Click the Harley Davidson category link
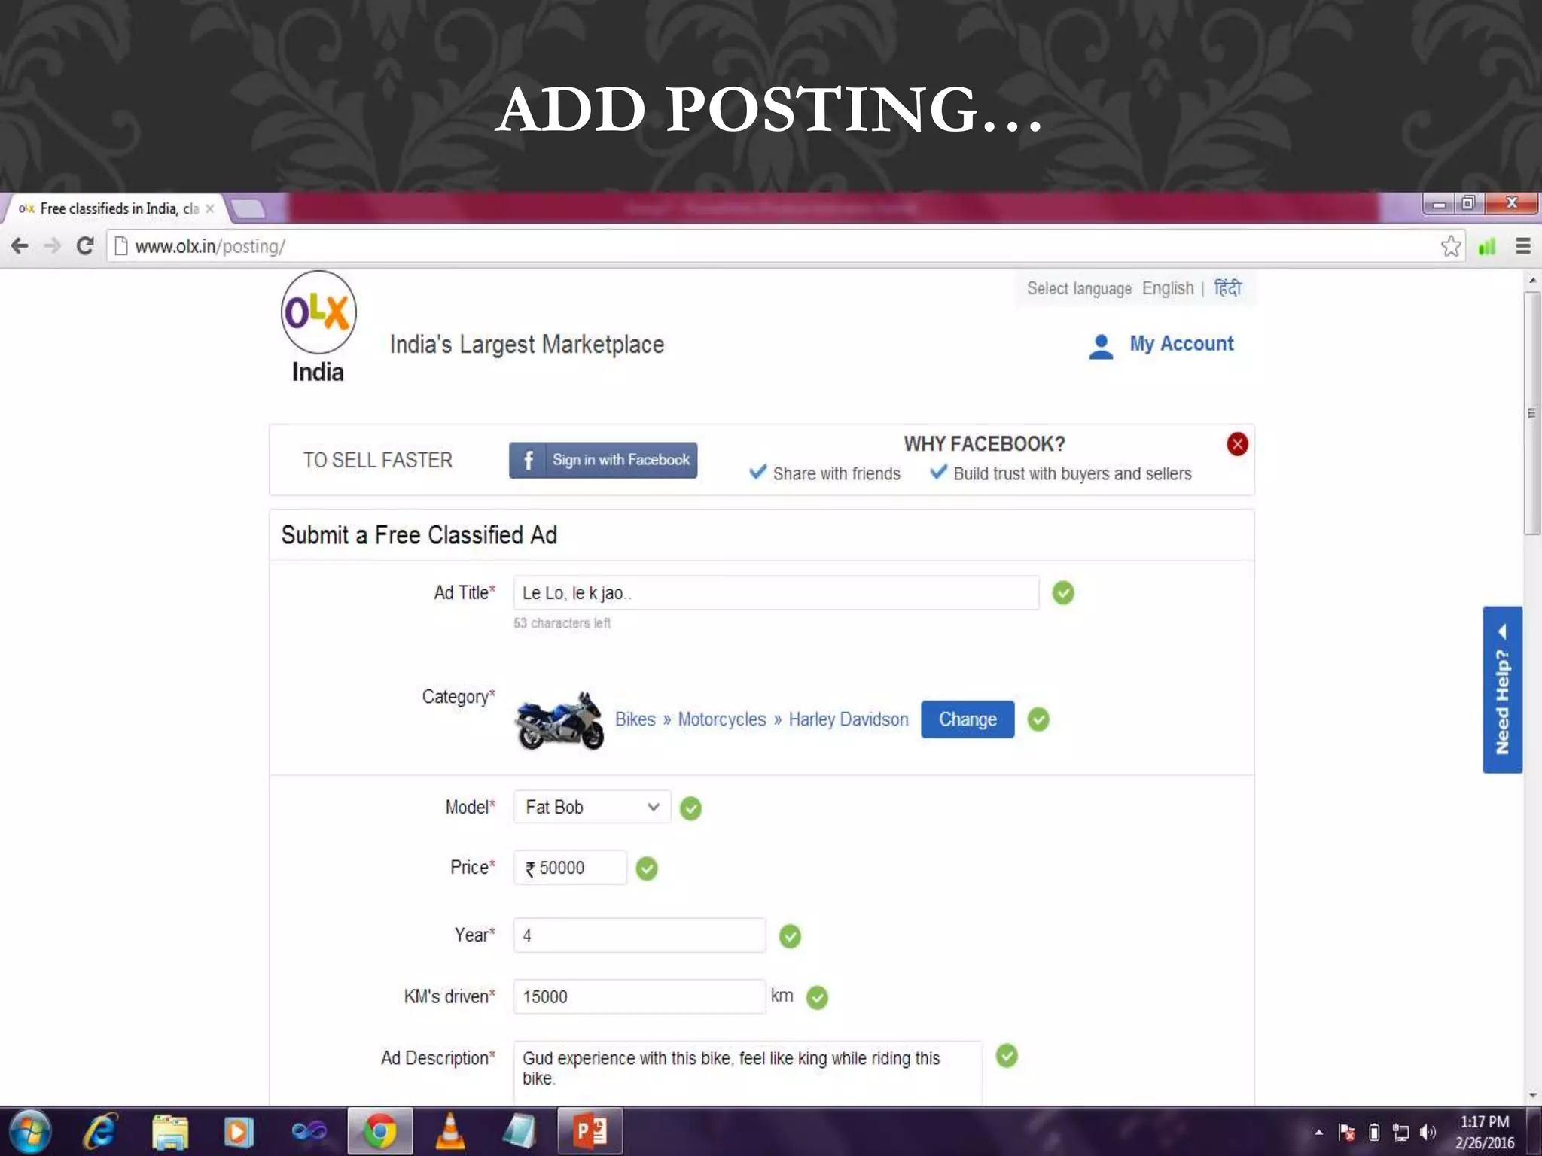Viewport: 1542px width, 1156px height. (848, 719)
